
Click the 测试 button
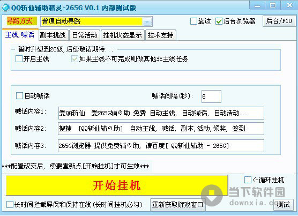(x=284, y=205)
